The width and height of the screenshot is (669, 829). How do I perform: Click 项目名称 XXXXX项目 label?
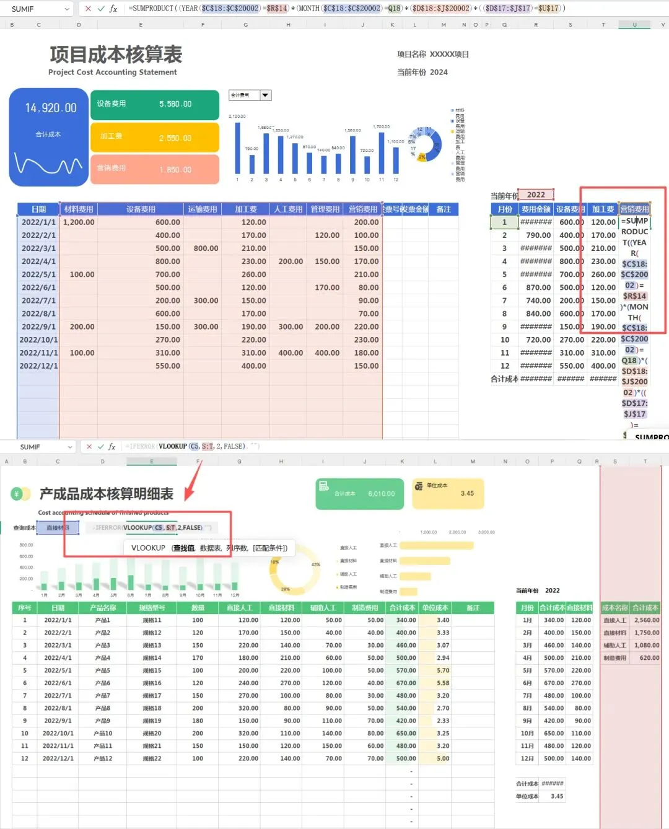coord(433,55)
